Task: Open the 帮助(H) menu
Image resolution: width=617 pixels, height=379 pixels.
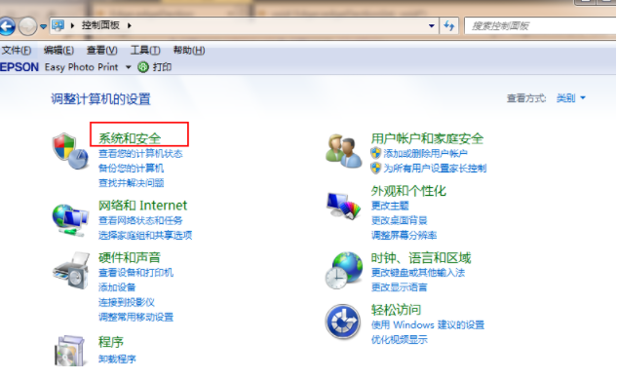Action: 189,51
